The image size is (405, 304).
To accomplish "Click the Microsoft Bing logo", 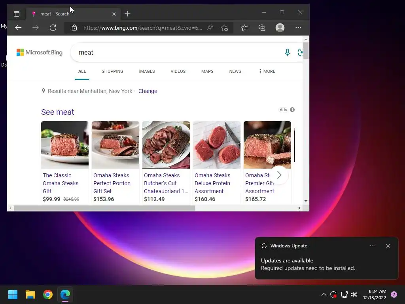I will pyautogui.click(x=40, y=53).
